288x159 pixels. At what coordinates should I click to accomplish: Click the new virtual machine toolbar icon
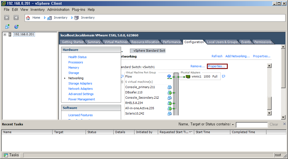[x=7, y=27]
